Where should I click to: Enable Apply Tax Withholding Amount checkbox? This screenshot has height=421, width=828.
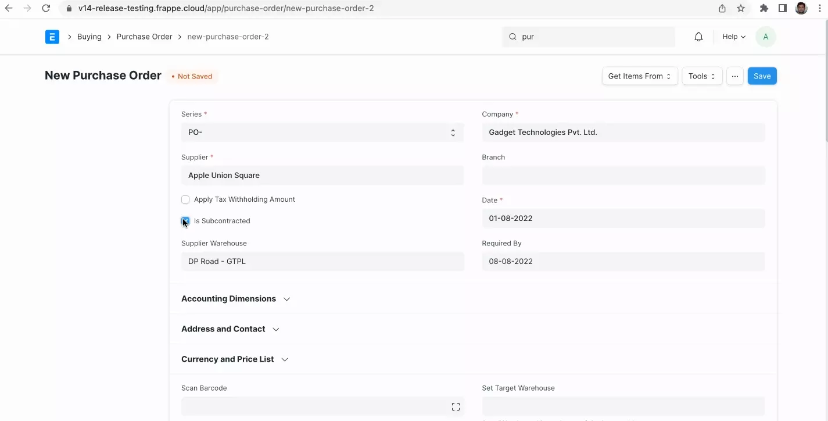[x=185, y=199]
